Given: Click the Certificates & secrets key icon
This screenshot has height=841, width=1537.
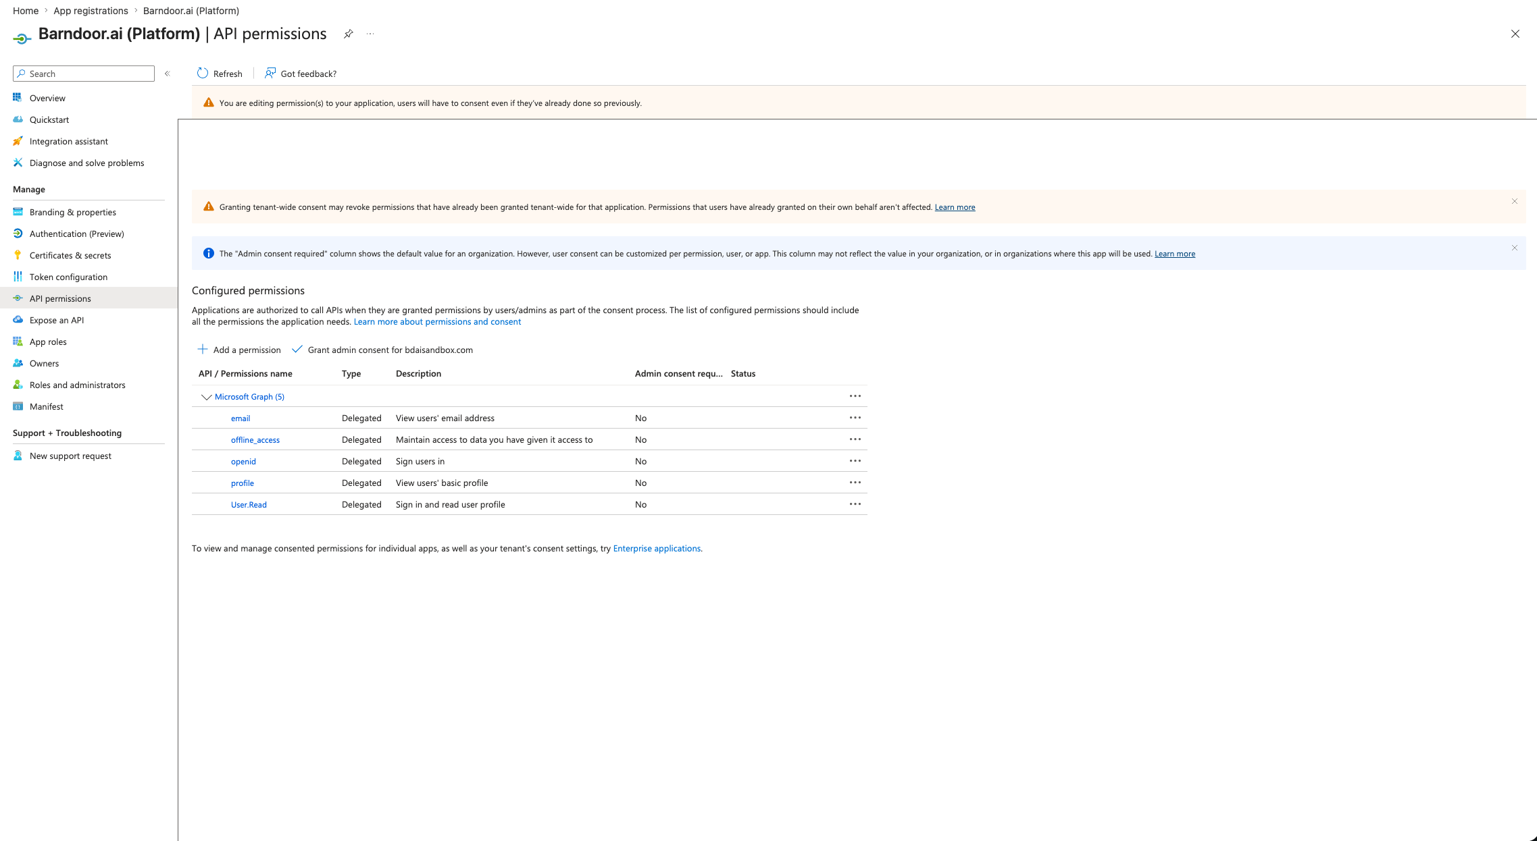Looking at the screenshot, I should tap(18, 255).
